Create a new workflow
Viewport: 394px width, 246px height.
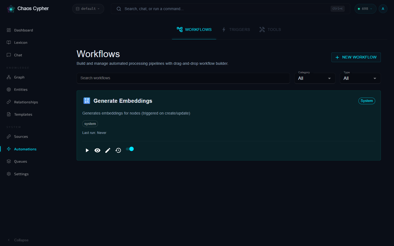356,57
